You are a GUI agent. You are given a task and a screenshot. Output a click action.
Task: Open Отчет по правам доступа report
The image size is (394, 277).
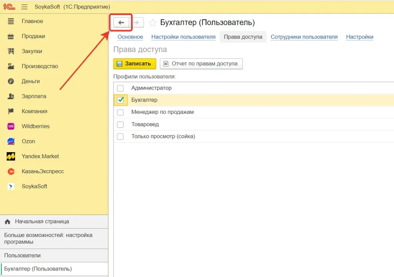coord(201,64)
